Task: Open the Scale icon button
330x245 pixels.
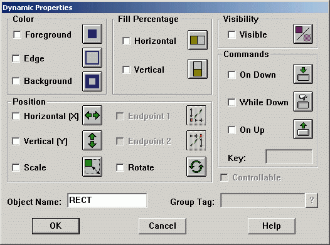Action: (92, 167)
